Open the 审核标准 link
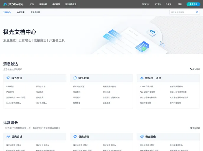This screenshot has height=151, width=203. pos(107,92)
